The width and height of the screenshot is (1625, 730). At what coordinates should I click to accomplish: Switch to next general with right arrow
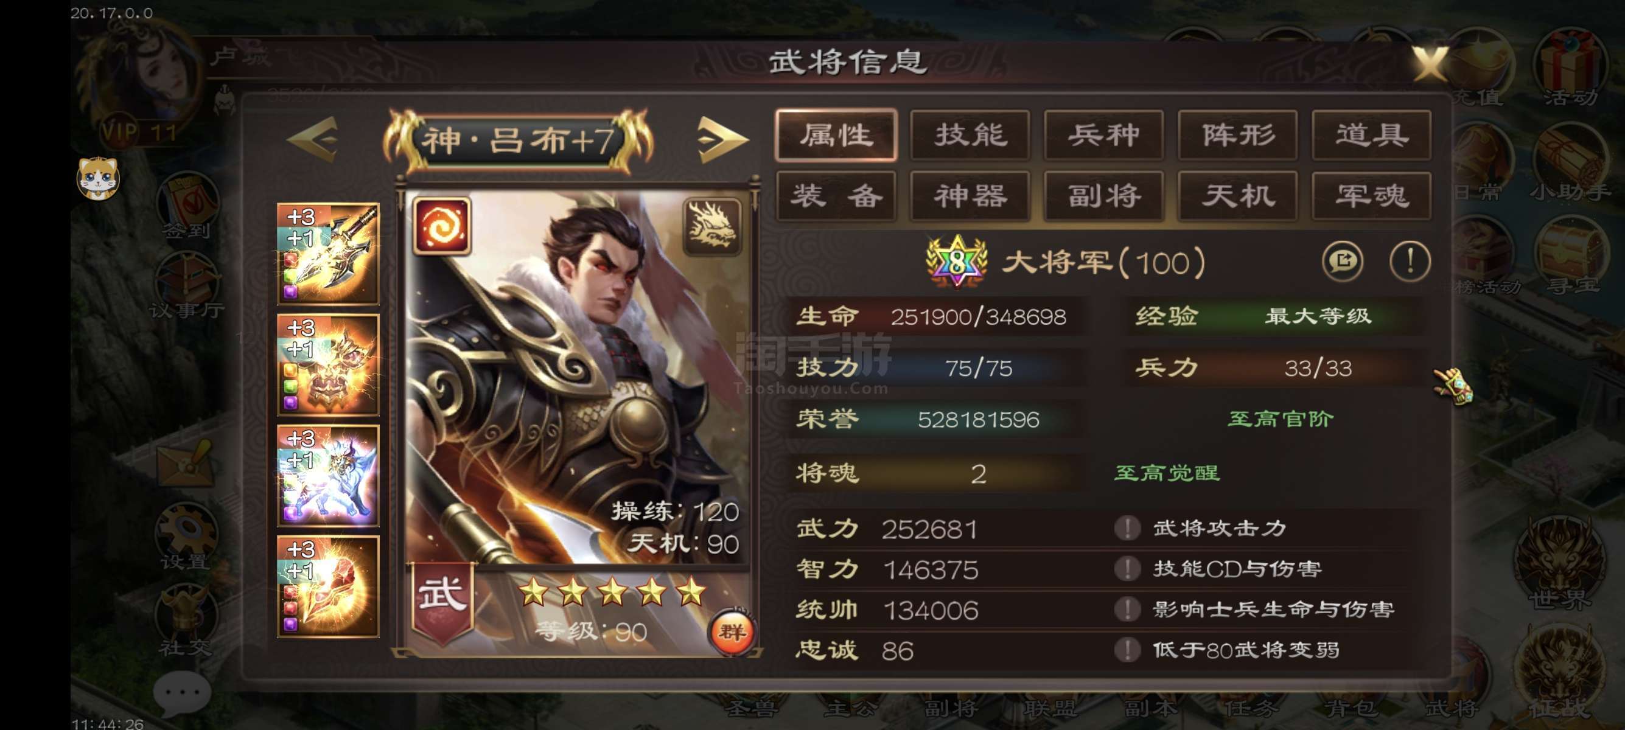click(x=723, y=139)
